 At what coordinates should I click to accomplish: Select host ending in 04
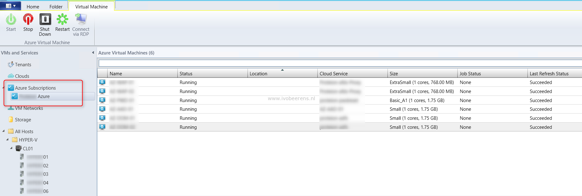[37, 183]
